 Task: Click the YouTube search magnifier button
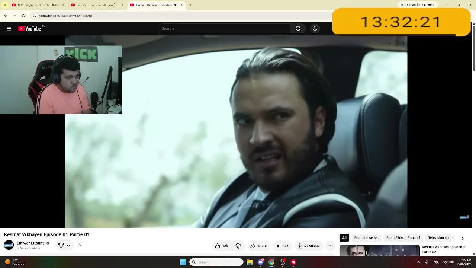pyautogui.click(x=298, y=29)
